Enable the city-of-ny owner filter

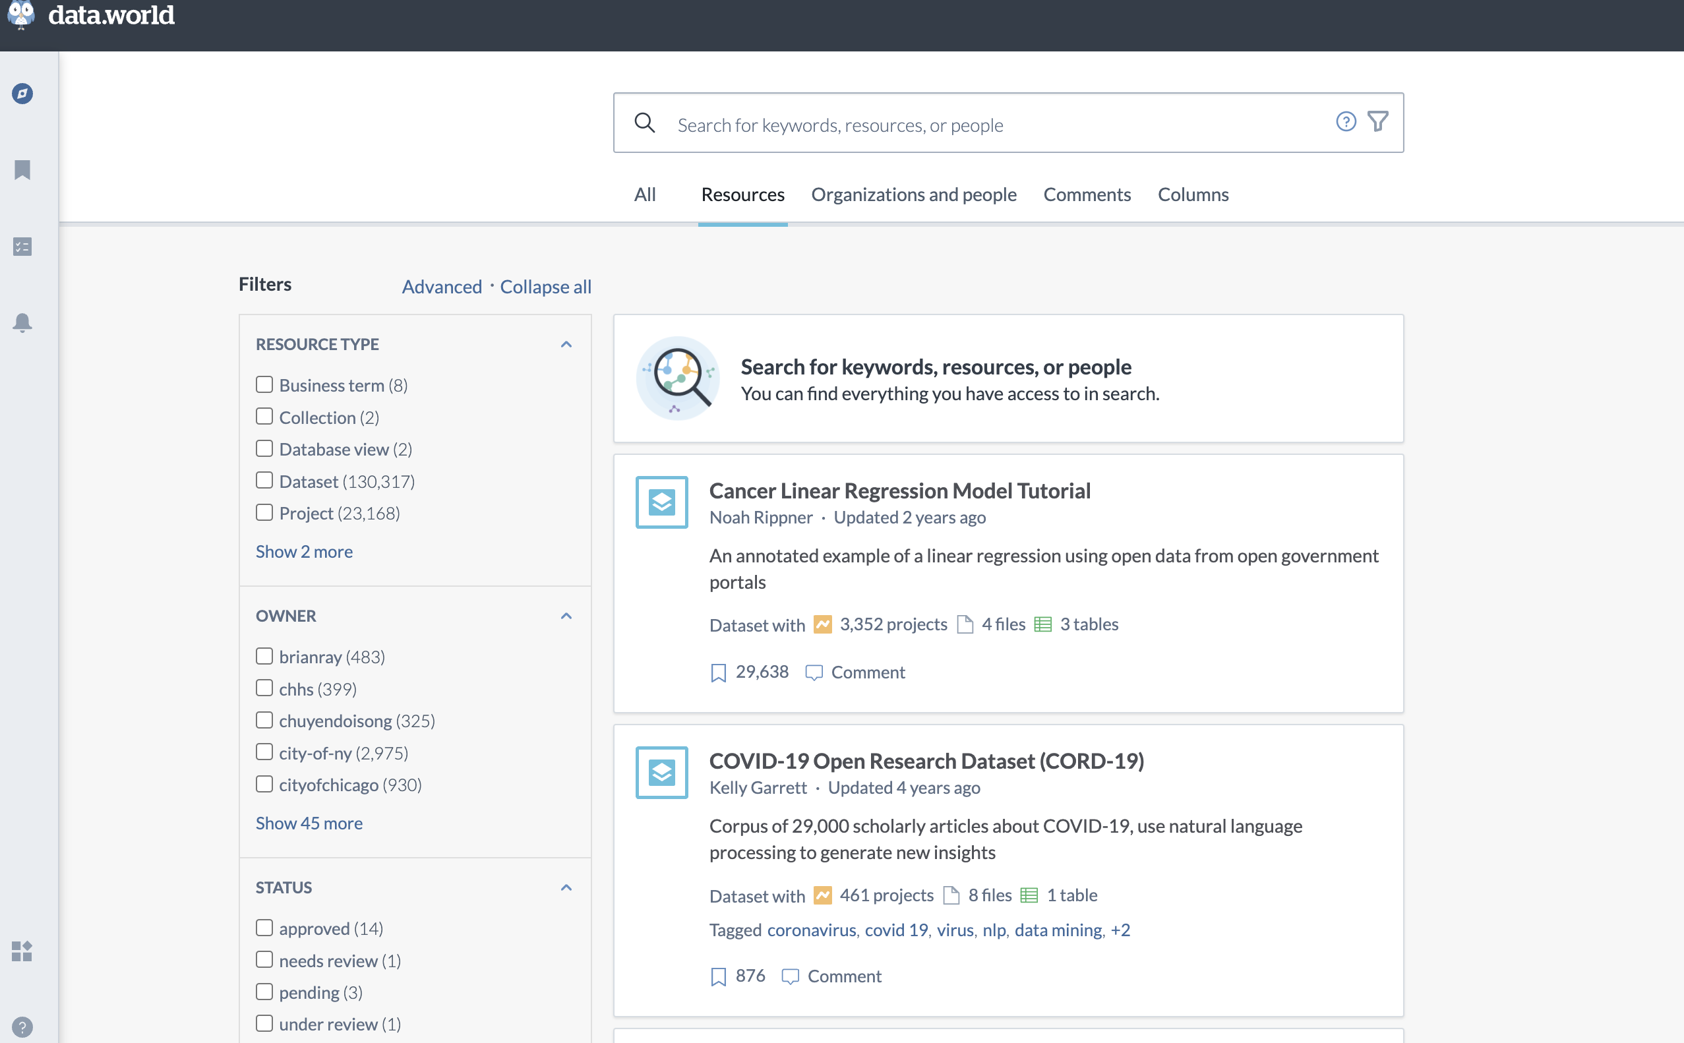pos(264,752)
